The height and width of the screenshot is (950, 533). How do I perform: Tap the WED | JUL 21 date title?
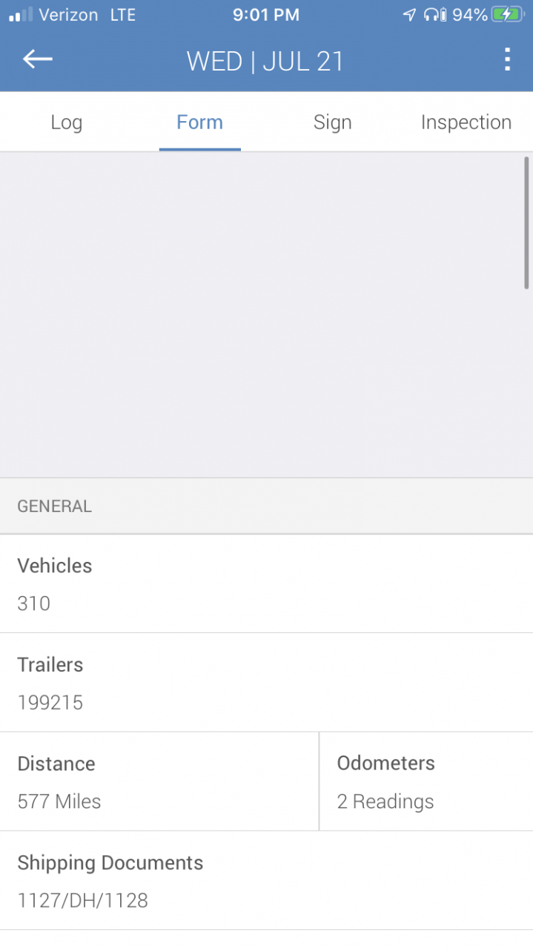[x=265, y=61]
